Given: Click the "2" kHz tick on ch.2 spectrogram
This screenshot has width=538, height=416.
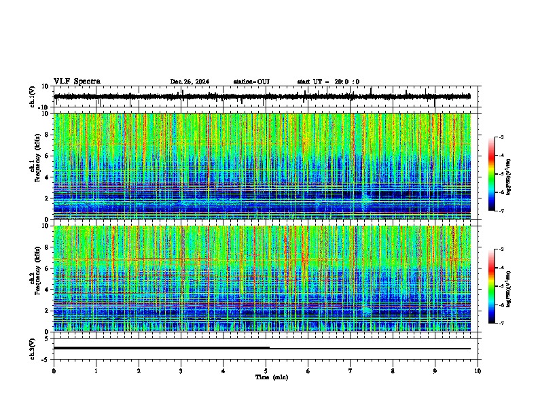Looking at the screenshot, I should pyautogui.click(x=47, y=311).
